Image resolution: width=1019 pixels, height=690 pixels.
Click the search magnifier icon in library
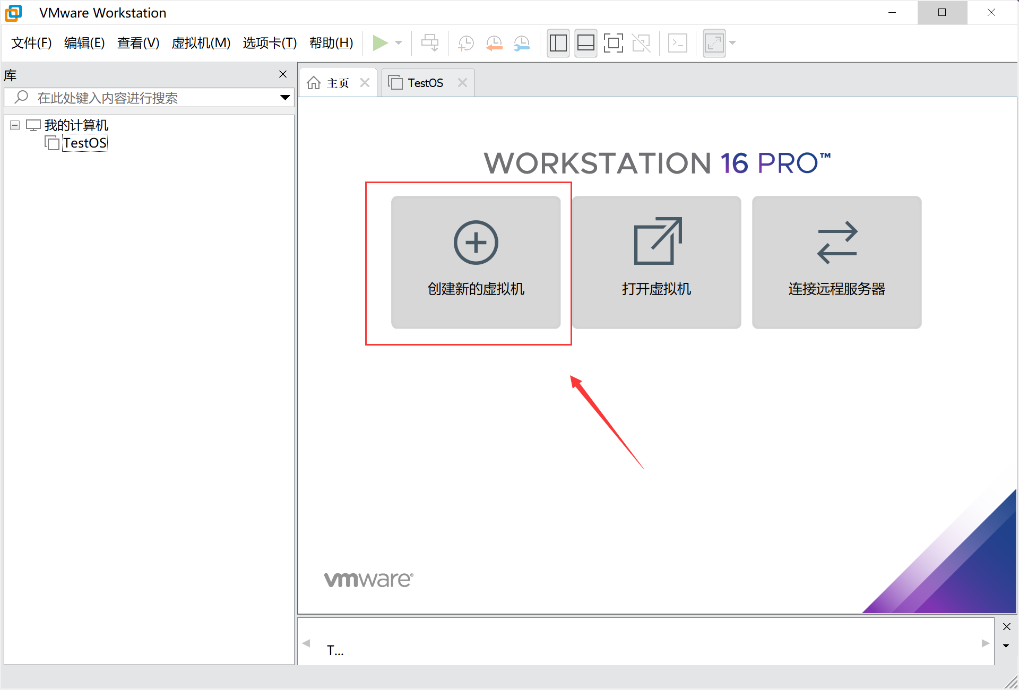click(x=21, y=97)
